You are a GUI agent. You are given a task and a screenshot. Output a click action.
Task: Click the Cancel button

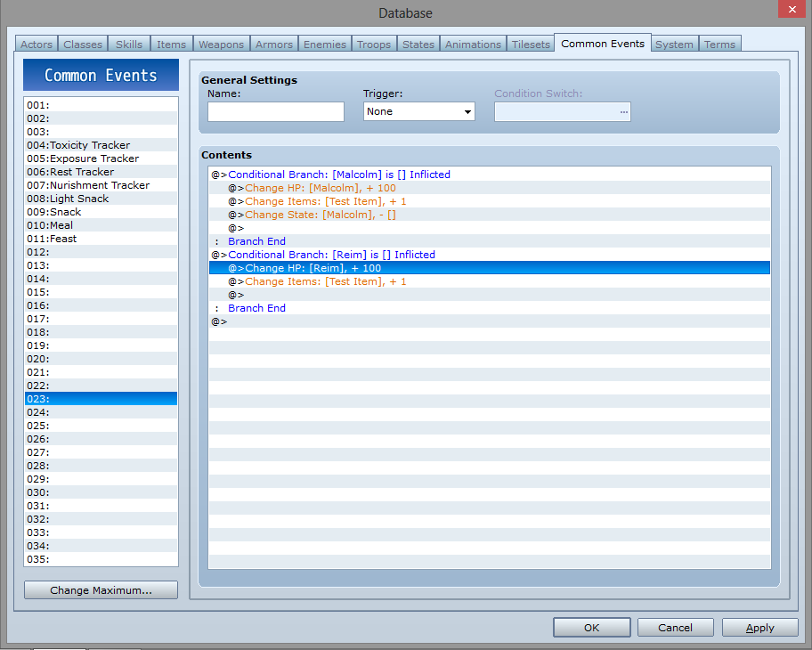coord(675,628)
